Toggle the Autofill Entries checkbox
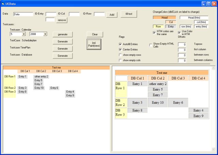218x155 pixels. tap(121, 44)
